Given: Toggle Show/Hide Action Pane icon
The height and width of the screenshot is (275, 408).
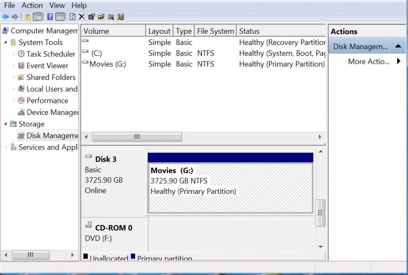Looking at the screenshot, I should [60, 17].
